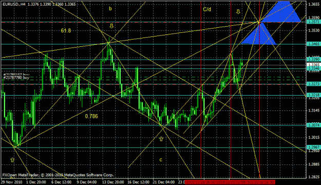Click the 'b' wave text label
Image resolution: width=321 pixels, height=185 pixels.
point(110,9)
